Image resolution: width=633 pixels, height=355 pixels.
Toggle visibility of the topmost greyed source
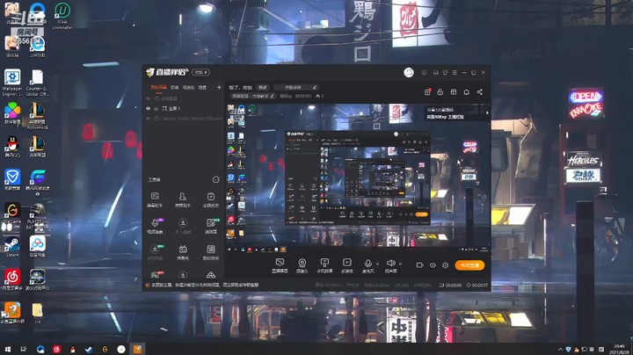(149, 98)
